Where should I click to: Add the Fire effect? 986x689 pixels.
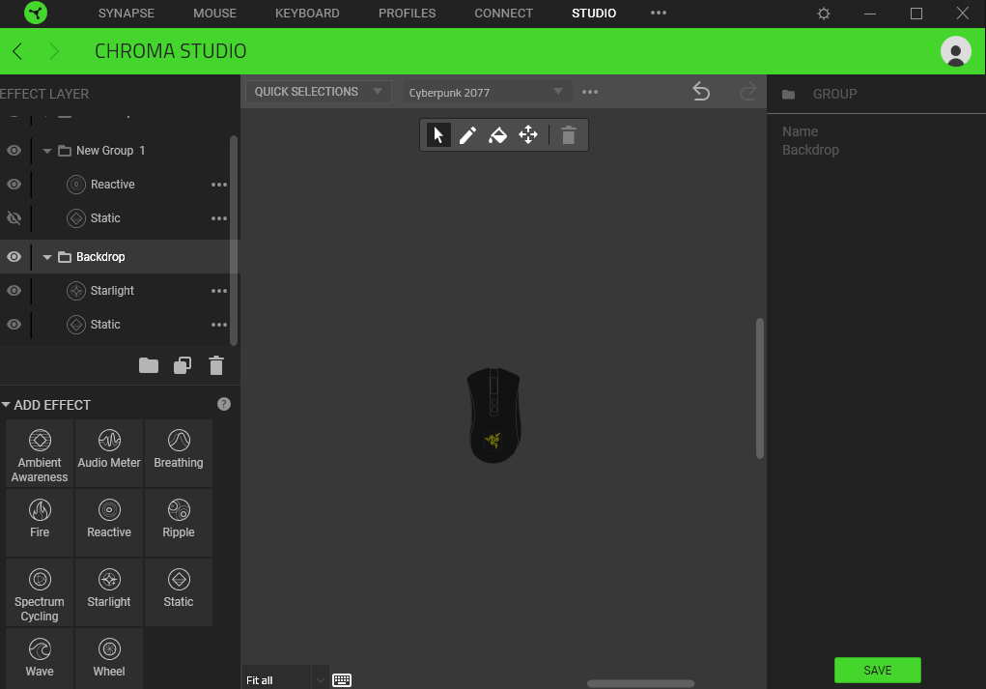[x=40, y=521]
